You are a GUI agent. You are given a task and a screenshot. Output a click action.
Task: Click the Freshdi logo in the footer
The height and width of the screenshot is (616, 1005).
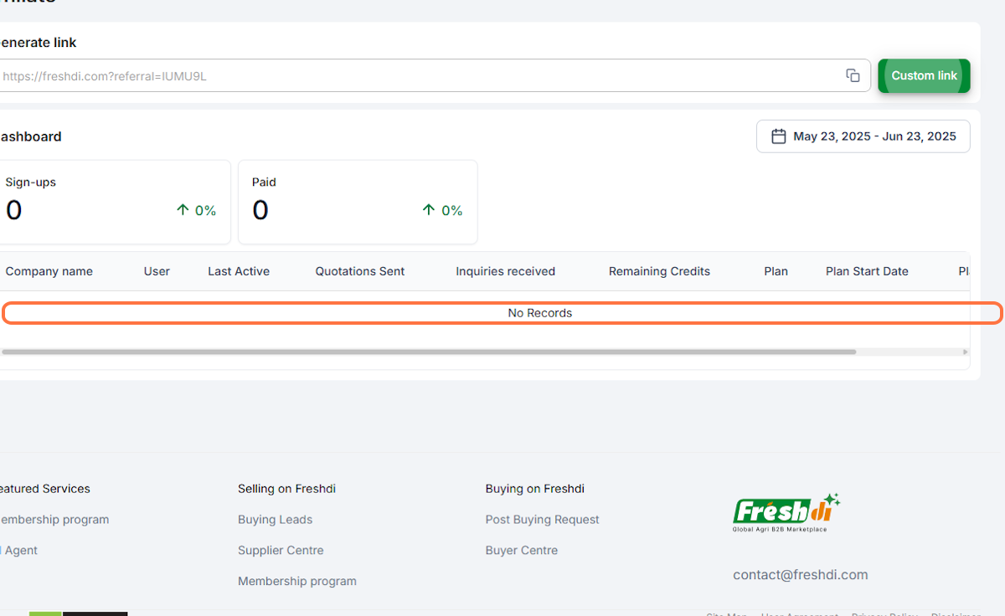point(786,512)
